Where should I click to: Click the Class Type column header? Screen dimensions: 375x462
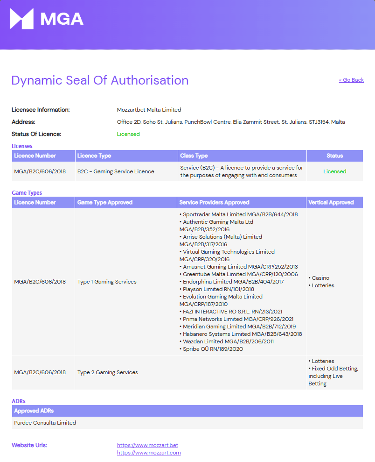[x=242, y=156]
